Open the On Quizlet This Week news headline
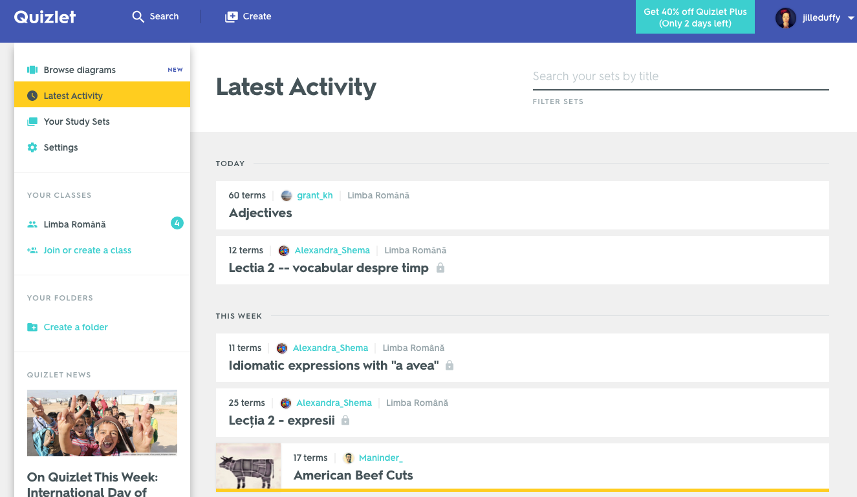 (92, 484)
